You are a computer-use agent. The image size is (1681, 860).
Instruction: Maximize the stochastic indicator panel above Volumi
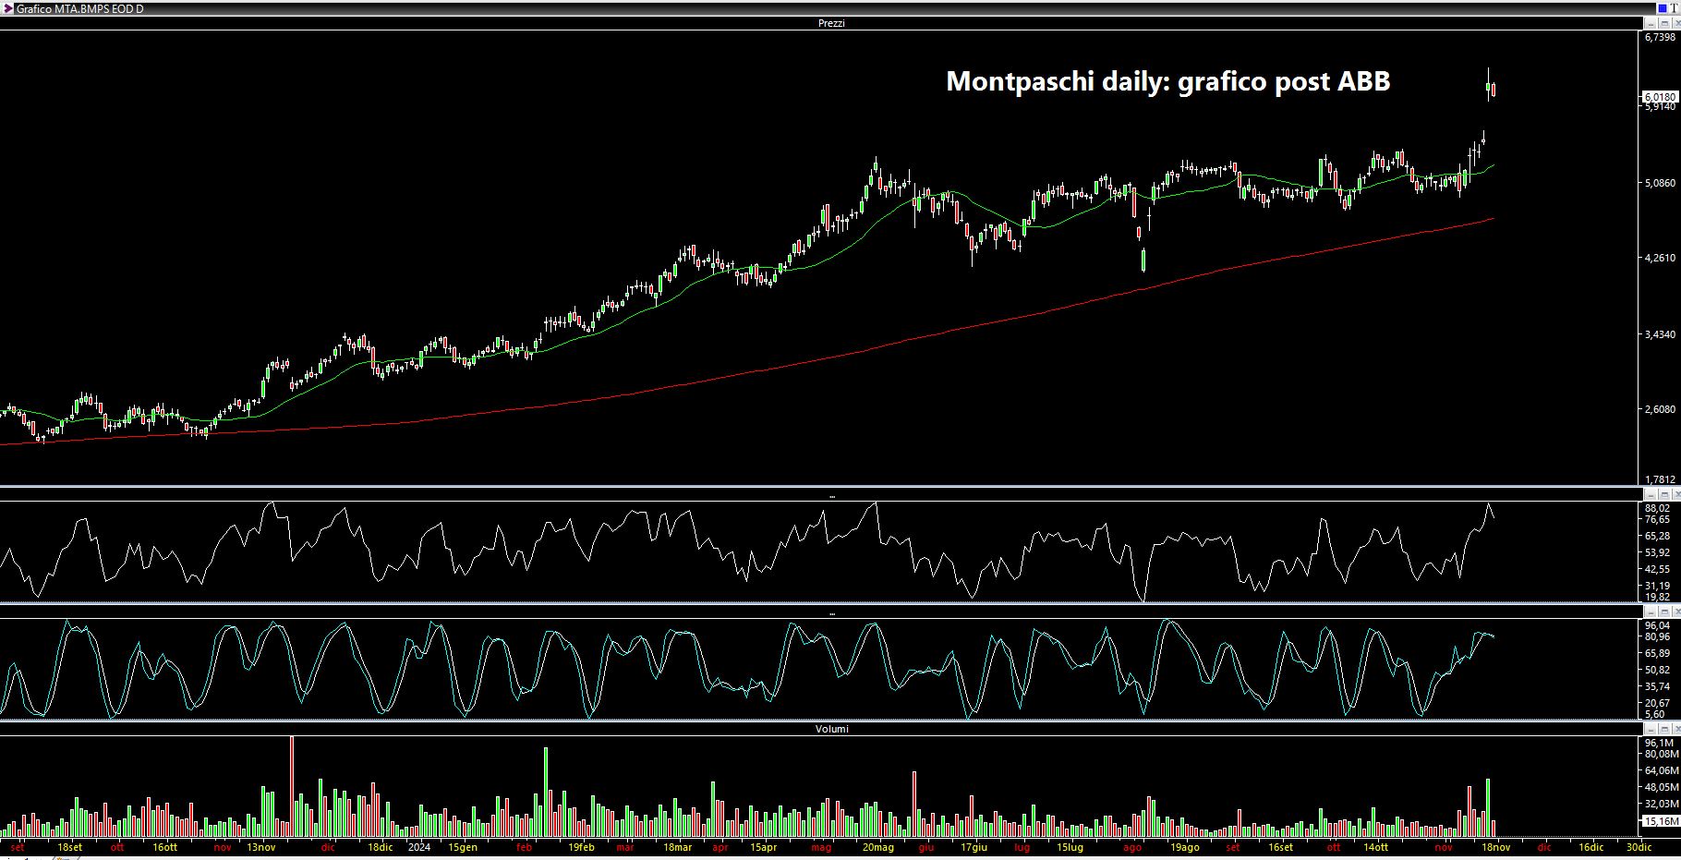(x=1664, y=612)
